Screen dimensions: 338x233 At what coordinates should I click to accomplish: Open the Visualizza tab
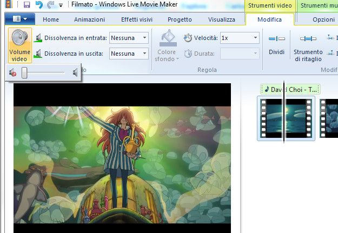222,19
